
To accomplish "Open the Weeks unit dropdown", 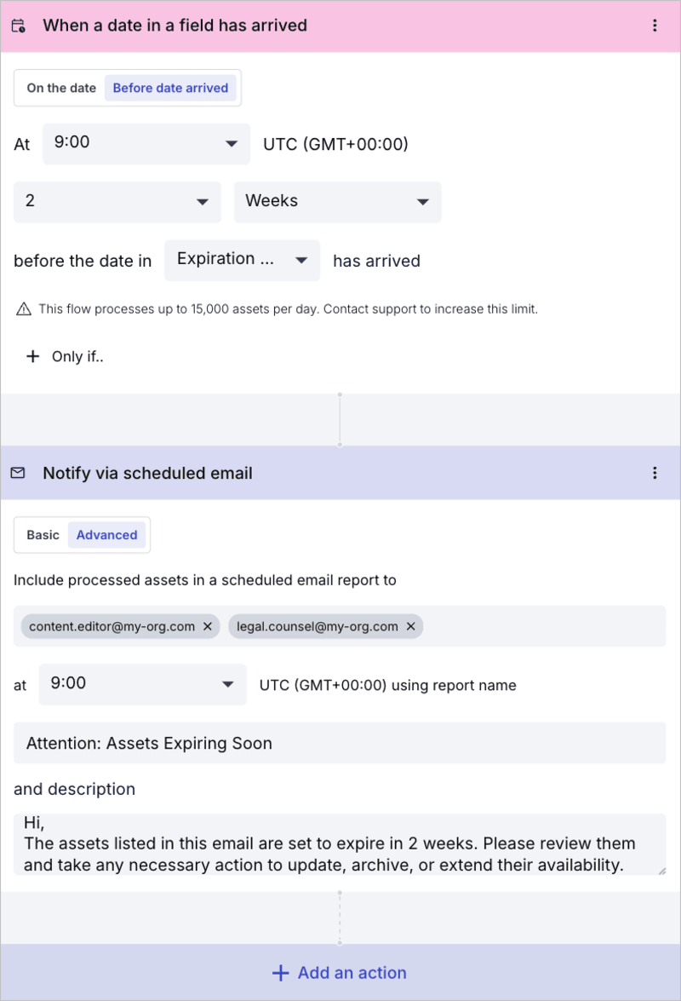I will point(337,202).
